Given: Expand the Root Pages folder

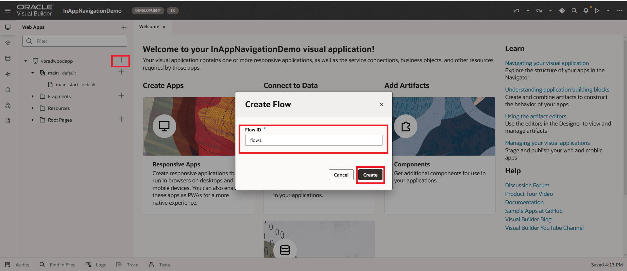Looking at the screenshot, I should click(33, 120).
